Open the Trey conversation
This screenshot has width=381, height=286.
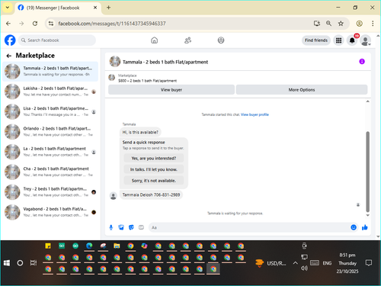50,192
